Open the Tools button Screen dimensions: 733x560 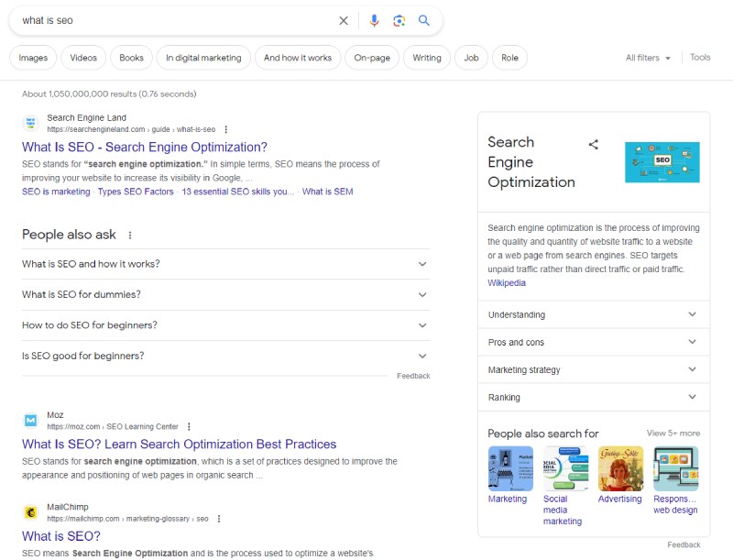click(x=700, y=58)
